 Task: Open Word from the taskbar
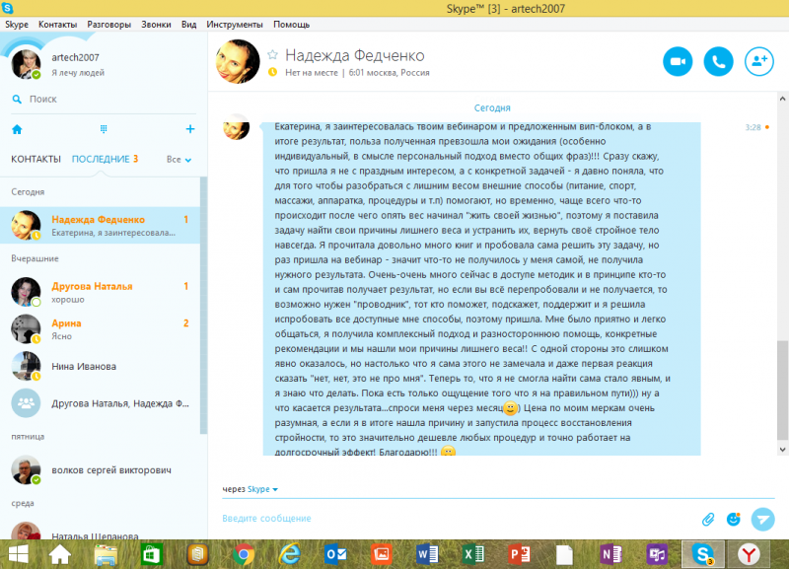pos(428,554)
